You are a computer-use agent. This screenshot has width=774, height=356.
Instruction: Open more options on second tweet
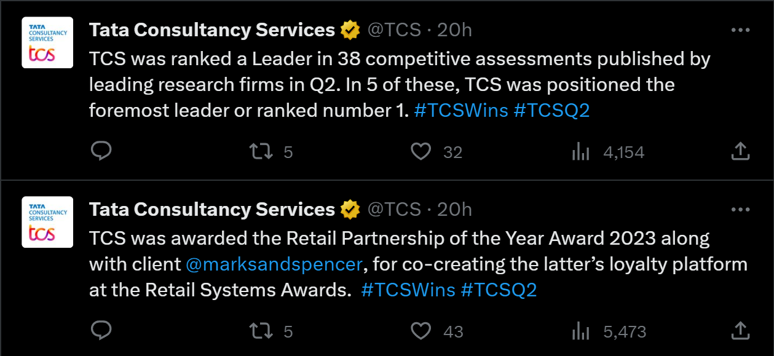click(x=741, y=210)
